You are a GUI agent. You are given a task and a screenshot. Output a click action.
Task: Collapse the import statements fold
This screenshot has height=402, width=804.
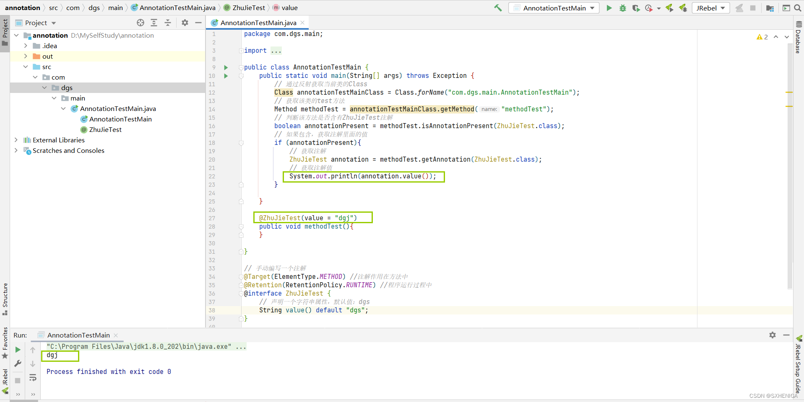(x=240, y=51)
